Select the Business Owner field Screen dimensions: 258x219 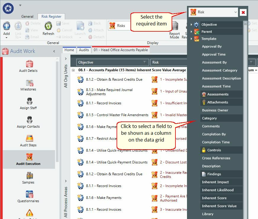(x=222, y=110)
